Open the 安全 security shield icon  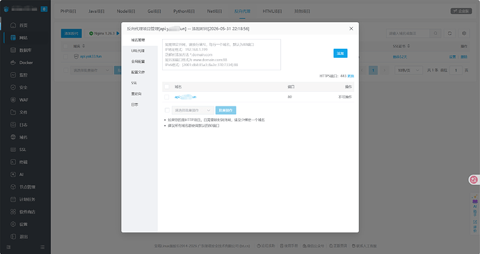click(x=13, y=87)
